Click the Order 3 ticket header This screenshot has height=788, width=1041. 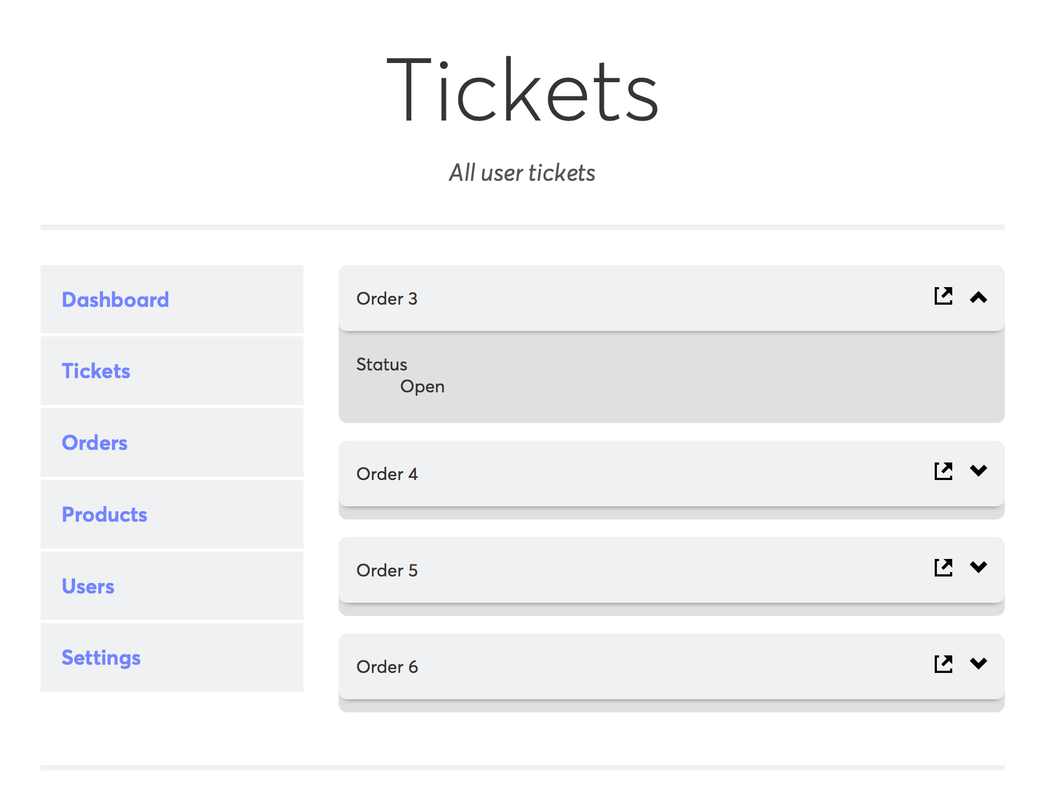tap(603, 299)
